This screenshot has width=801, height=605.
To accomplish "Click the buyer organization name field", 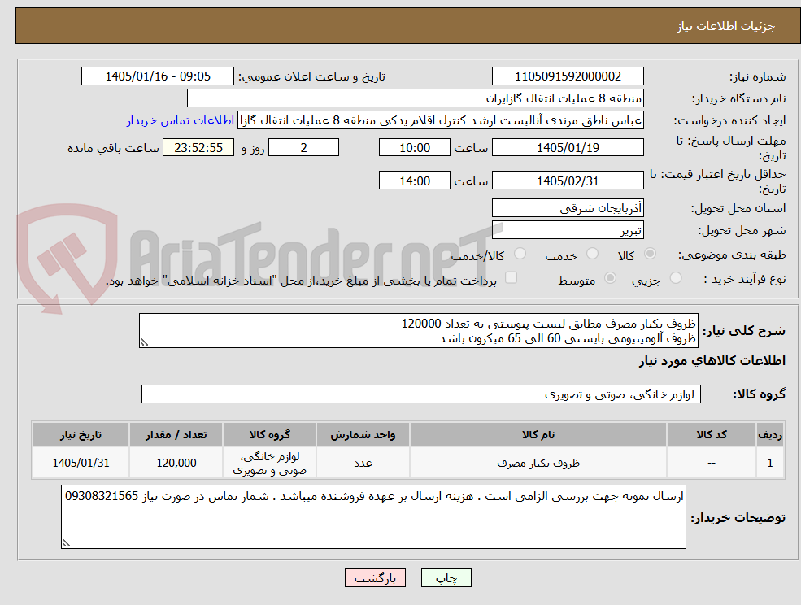I will pos(415,98).
